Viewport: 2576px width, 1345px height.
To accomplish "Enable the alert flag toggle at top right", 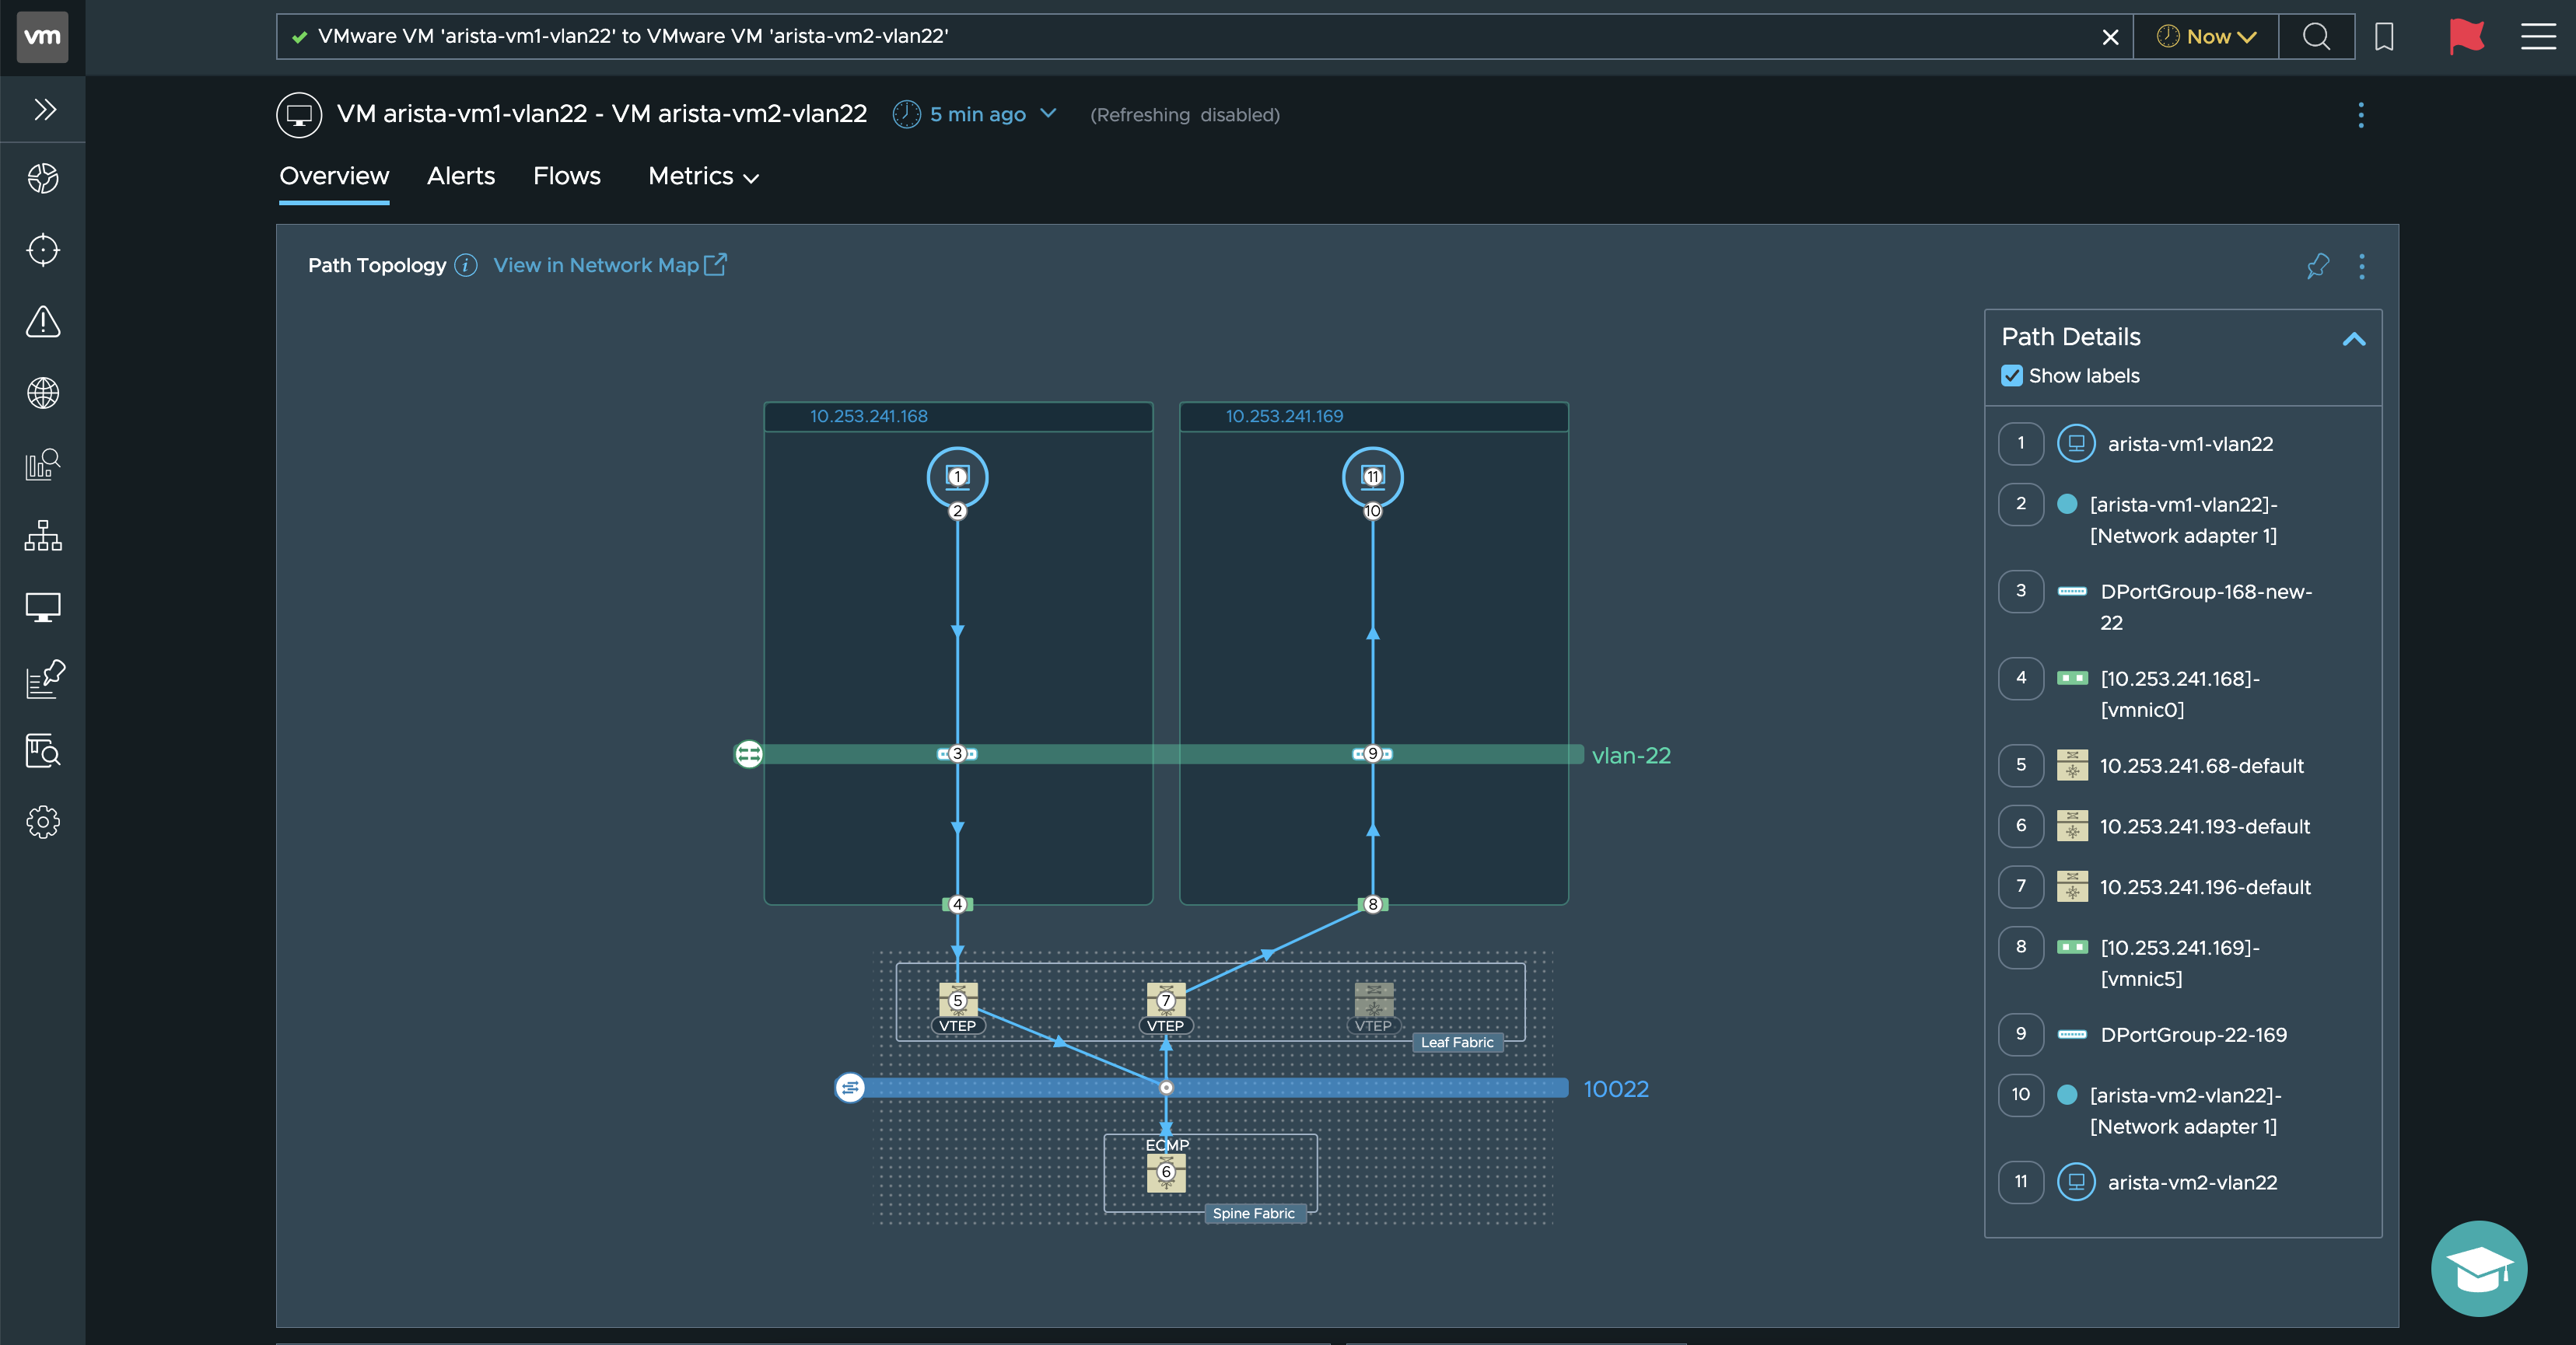I will 2467,36.
